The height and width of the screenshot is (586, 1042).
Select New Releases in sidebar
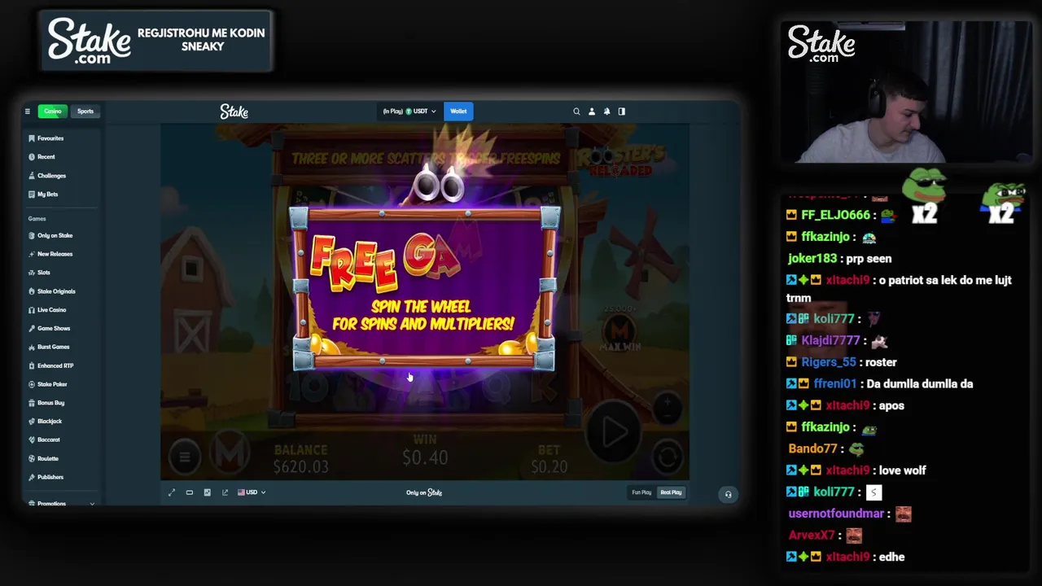62,254
